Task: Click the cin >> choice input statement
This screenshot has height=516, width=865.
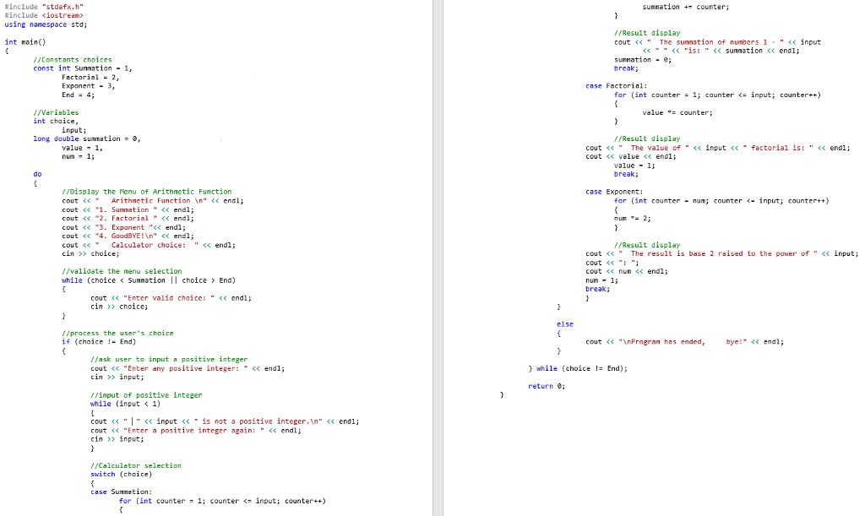Action: pos(90,253)
